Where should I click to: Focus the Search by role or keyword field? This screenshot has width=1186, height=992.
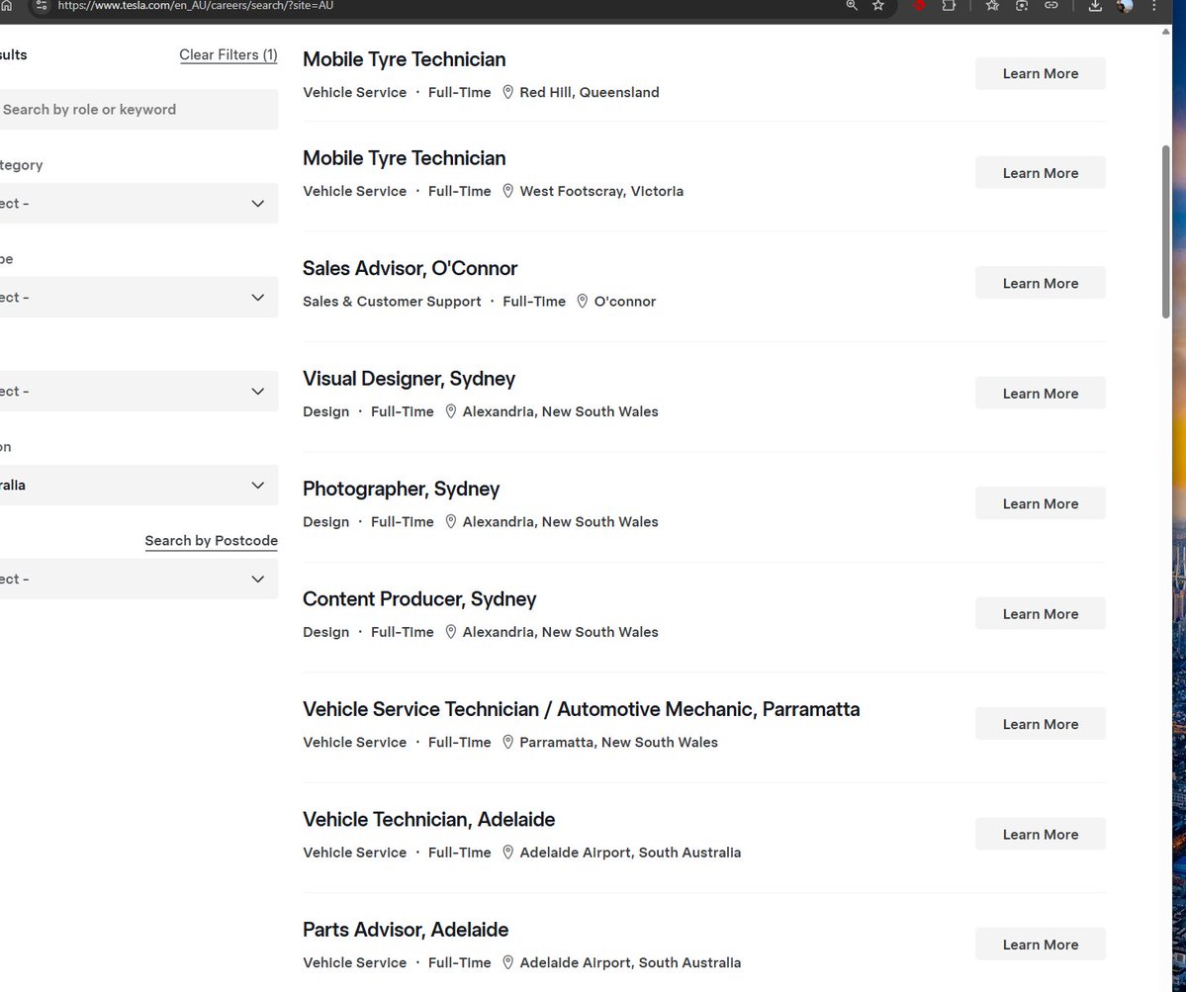pyautogui.click(x=139, y=110)
